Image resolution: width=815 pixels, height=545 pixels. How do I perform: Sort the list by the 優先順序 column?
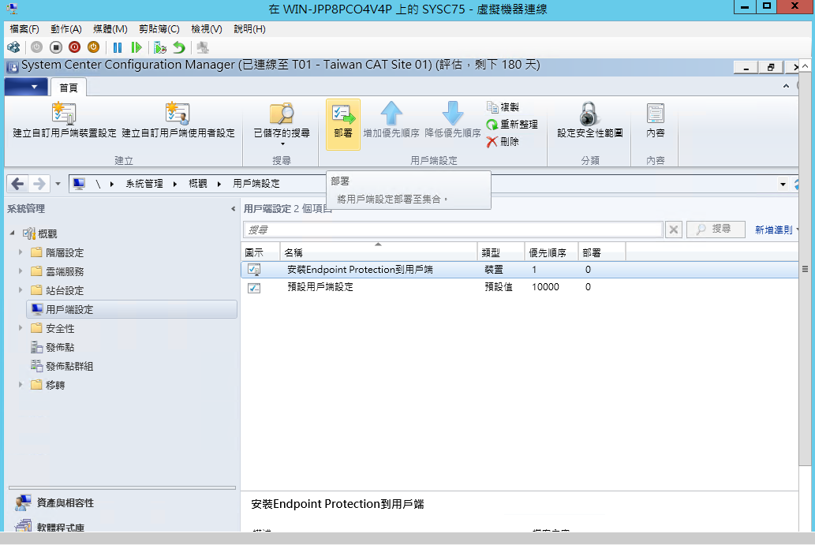[551, 252]
